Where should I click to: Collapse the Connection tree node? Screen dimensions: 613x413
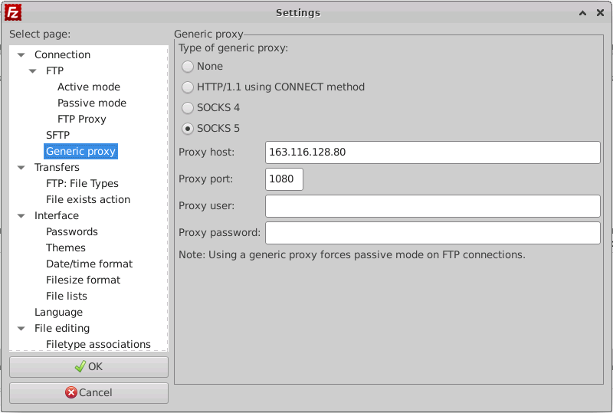point(21,55)
